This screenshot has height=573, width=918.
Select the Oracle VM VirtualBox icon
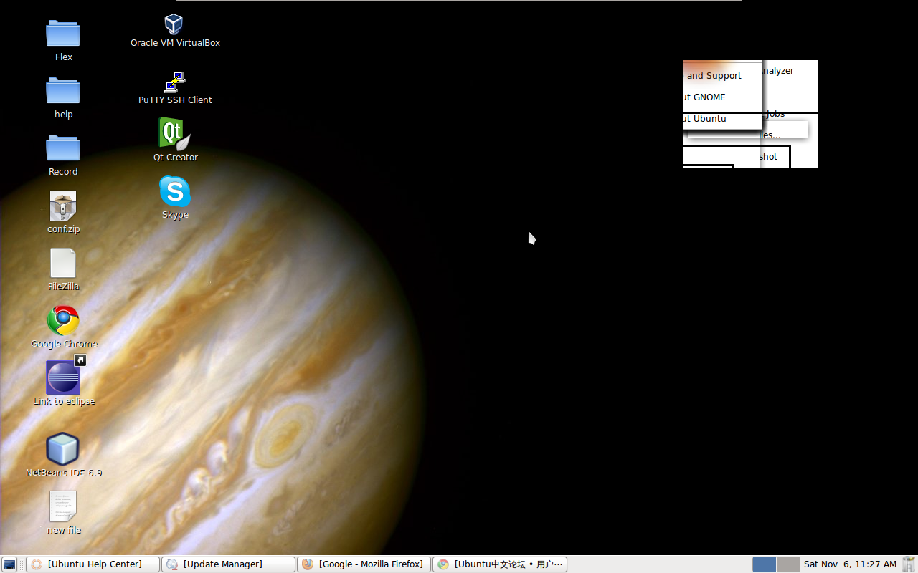pos(174,24)
